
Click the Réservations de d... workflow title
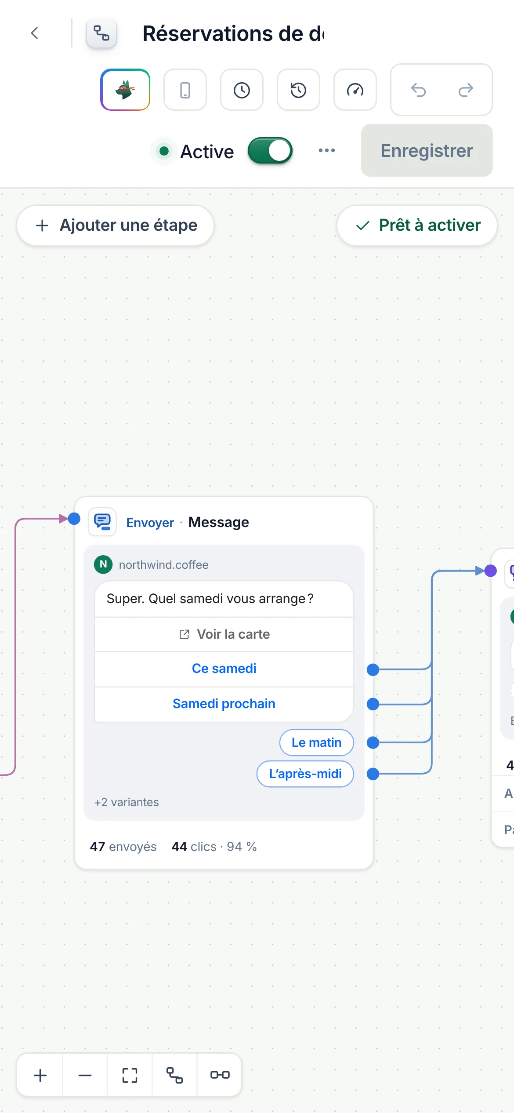click(x=234, y=33)
